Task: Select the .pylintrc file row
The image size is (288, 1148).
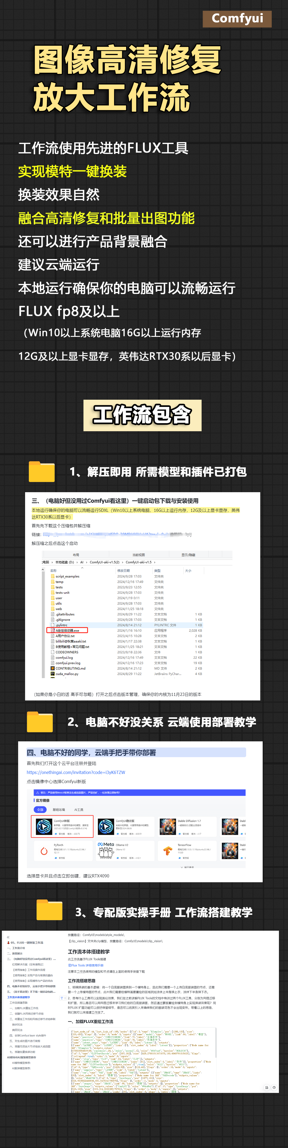Action: click(126, 625)
